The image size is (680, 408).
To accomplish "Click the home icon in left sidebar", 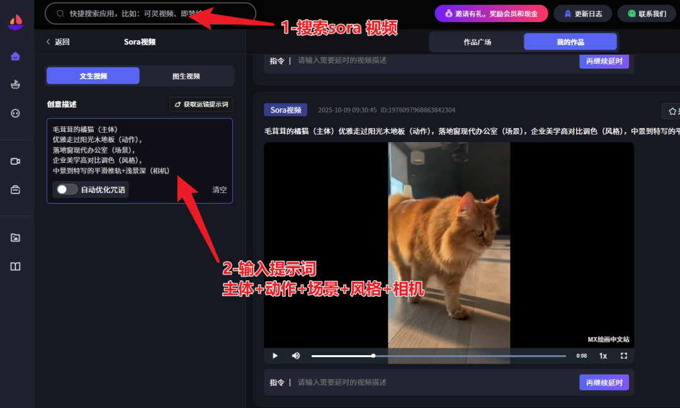I will coord(16,57).
